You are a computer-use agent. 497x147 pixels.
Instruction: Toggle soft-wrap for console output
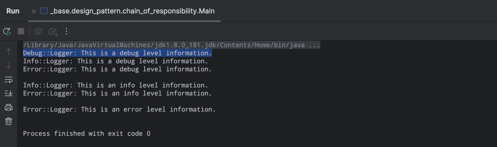(9, 80)
